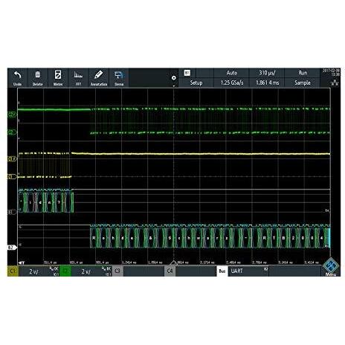Click the decoded '&' character in bus B2
345x345 pixels.
tap(150, 238)
